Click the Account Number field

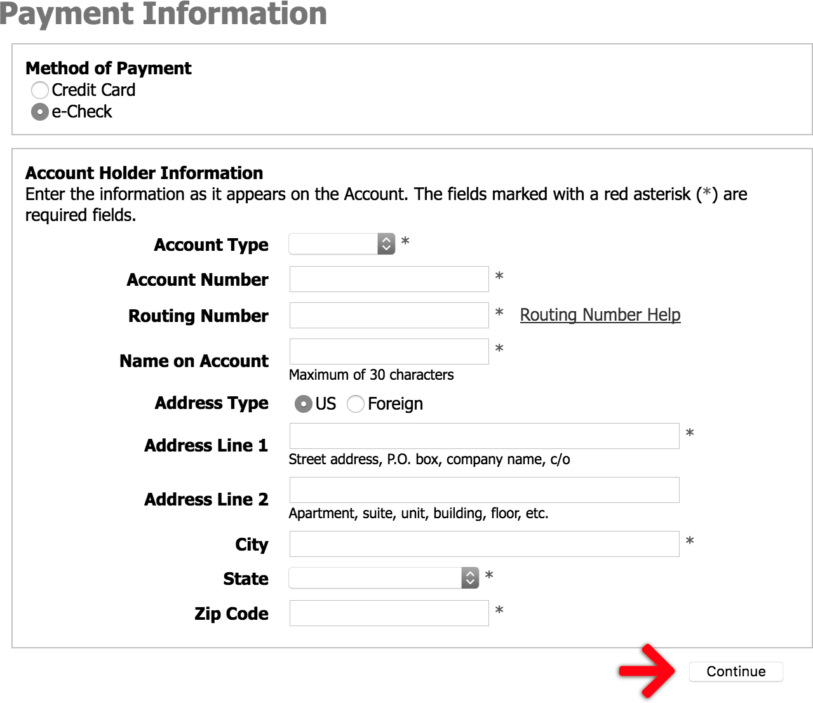tap(389, 279)
